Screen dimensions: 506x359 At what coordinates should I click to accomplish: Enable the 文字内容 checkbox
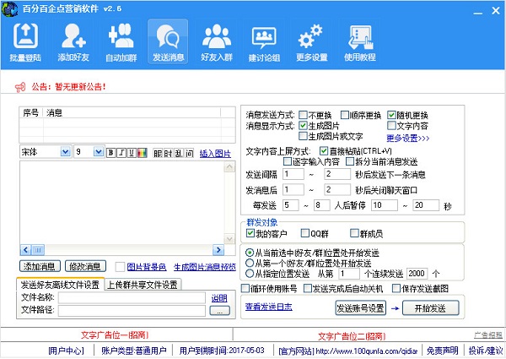pos(391,125)
